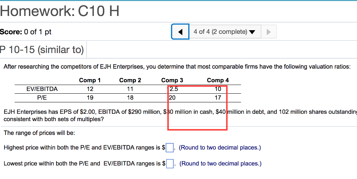This screenshot has width=357, height=179.
Task: Click the Comp 4 column header
Action: click(x=218, y=80)
